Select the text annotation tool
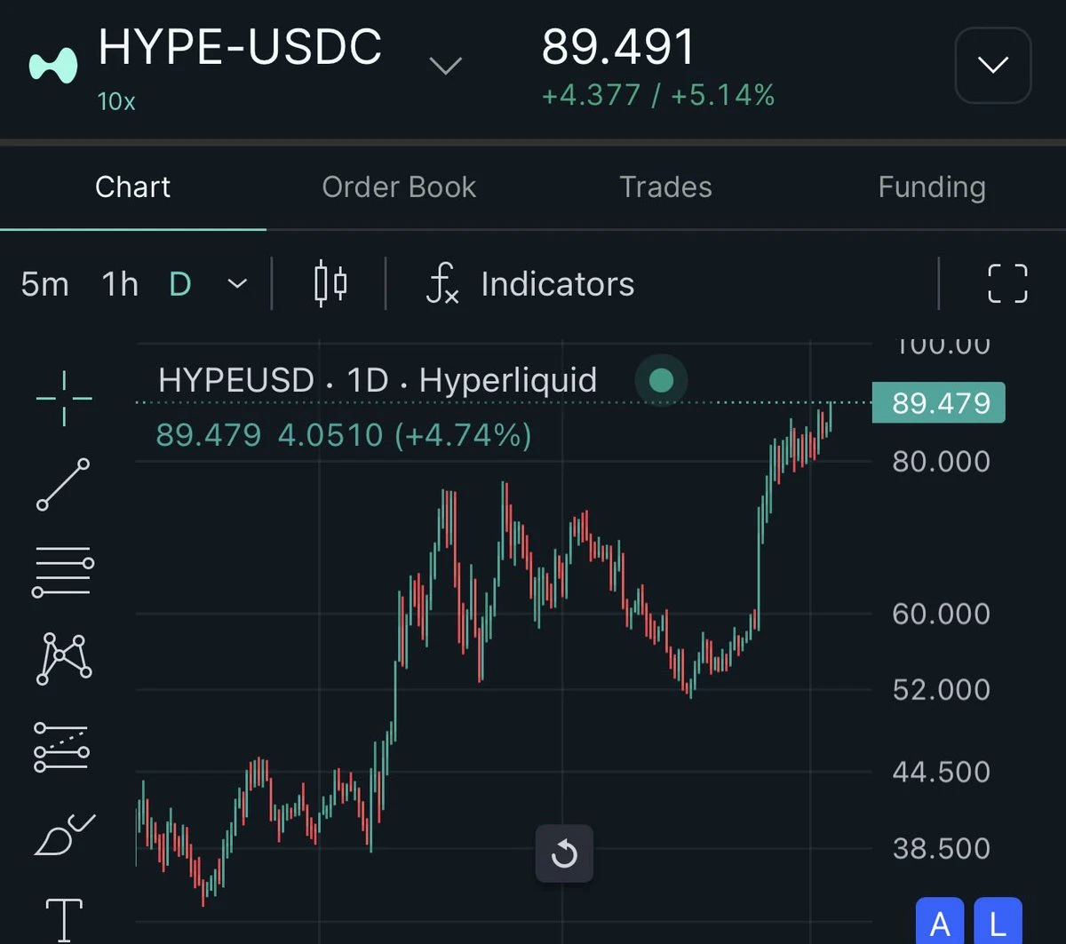The image size is (1066, 944). click(x=63, y=920)
